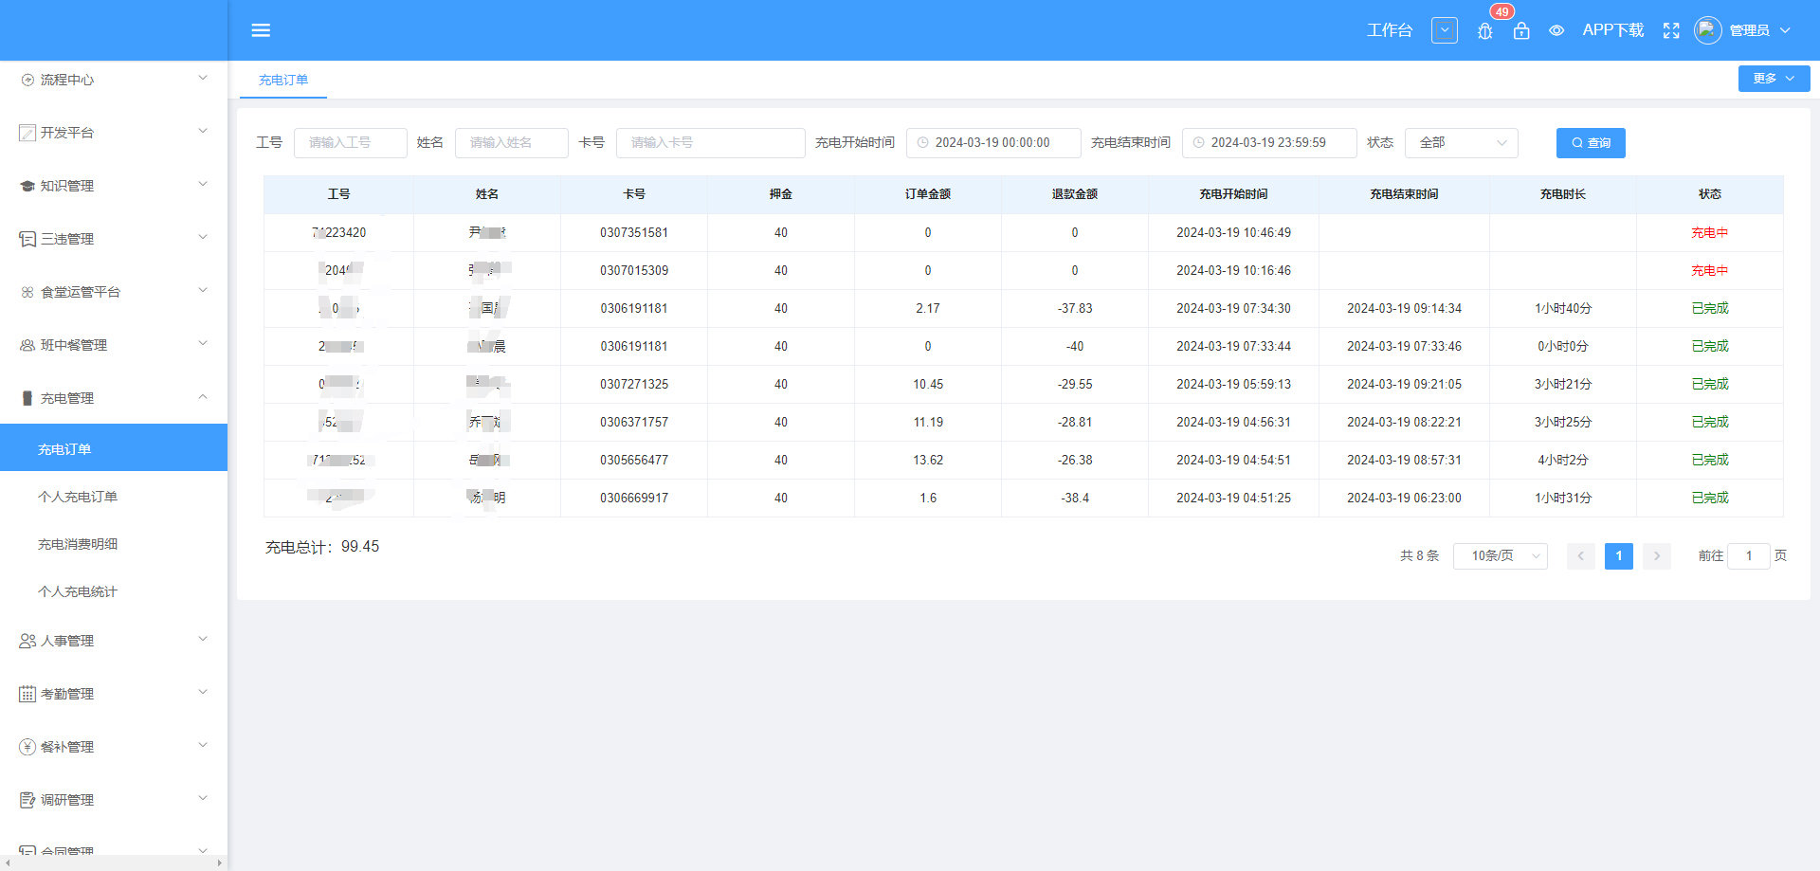Click the 餐补管理 yen icon
Viewport: 1820px width, 871px height.
pos(27,747)
